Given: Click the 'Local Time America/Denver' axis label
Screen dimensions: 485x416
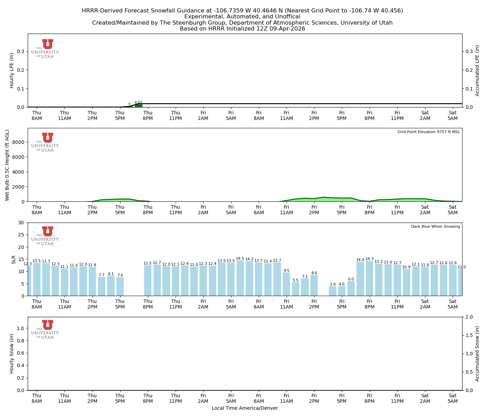Looking at the screenshot, I should coord(245,408).
